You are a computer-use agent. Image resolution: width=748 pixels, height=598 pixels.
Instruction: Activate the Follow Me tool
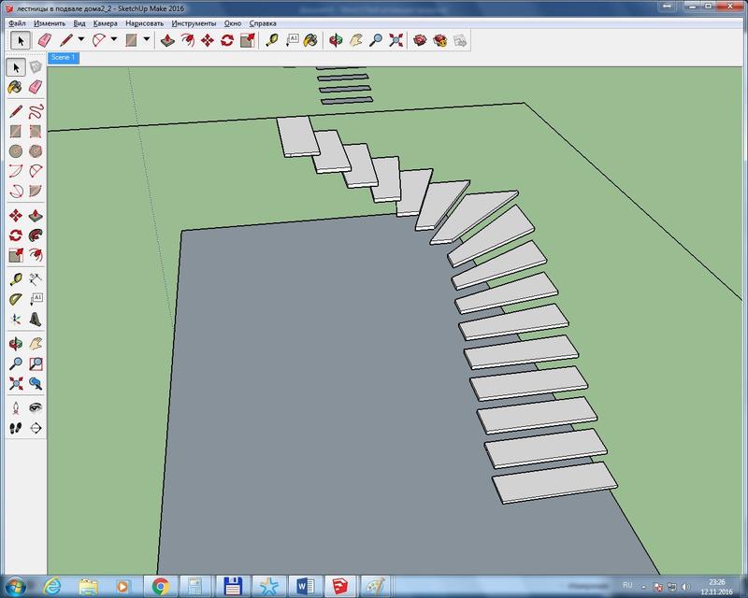tap(36, 235)
